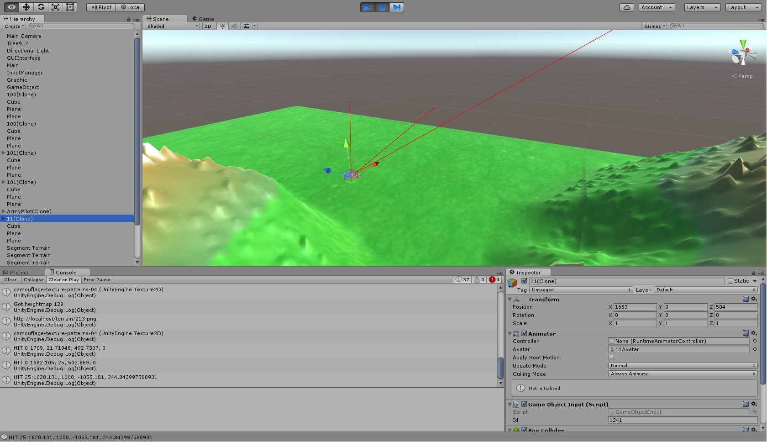
Task: Open the Gizmos dropdown
Action: pos(654,26)
